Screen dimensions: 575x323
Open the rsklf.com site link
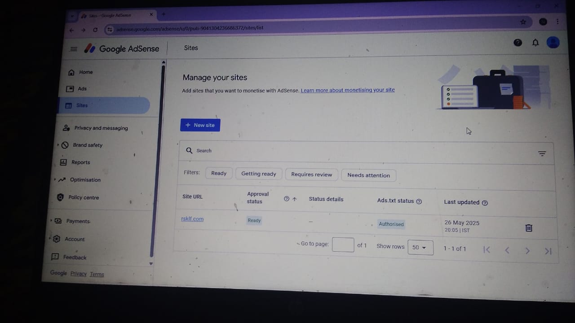click(x=192, y=219)
